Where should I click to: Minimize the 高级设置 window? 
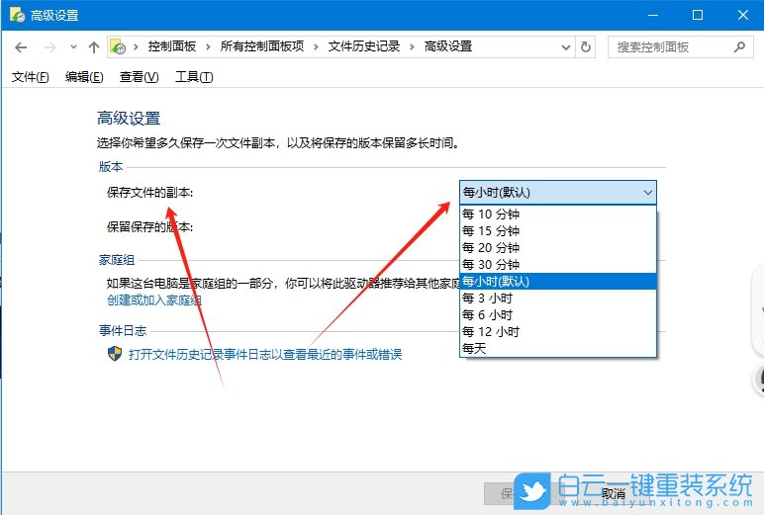coord(653,15)
